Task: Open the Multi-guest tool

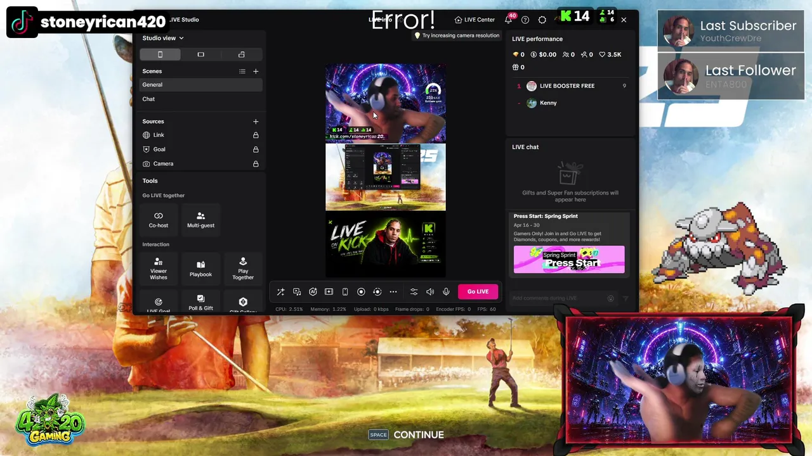Action: (x=200, y=219)
